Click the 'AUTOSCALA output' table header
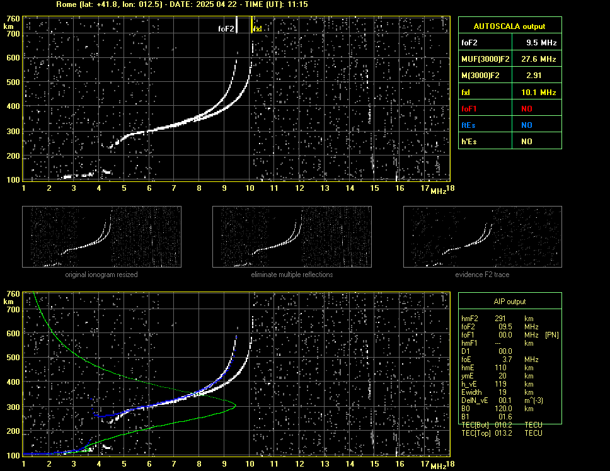The image size is (610, 471). (510, 26)
